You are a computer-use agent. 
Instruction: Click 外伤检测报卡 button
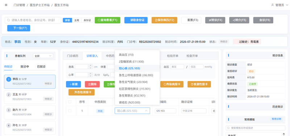[x=82, y=92]
